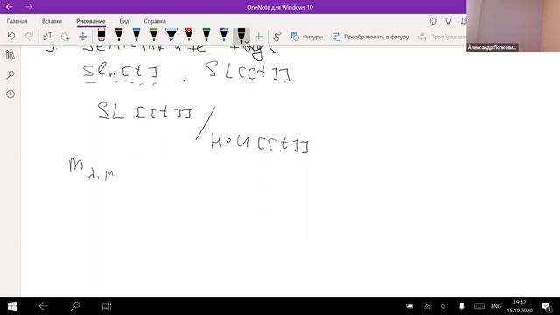This screenshot has height=315, width=560.
Task: Click the lightbulb tips icon
Action: 448,21
